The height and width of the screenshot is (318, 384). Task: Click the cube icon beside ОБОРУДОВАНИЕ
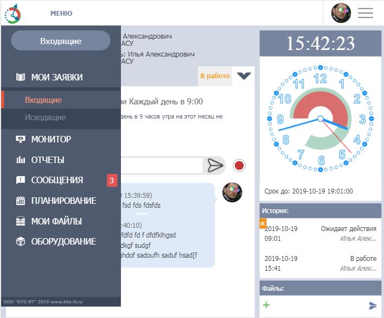21,241
